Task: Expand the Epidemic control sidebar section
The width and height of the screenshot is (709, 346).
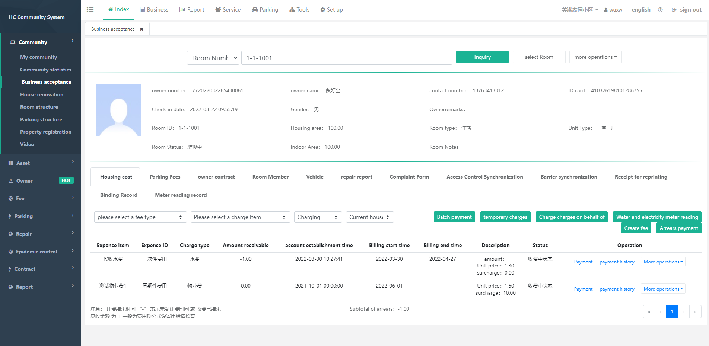Action: [41, 252]
